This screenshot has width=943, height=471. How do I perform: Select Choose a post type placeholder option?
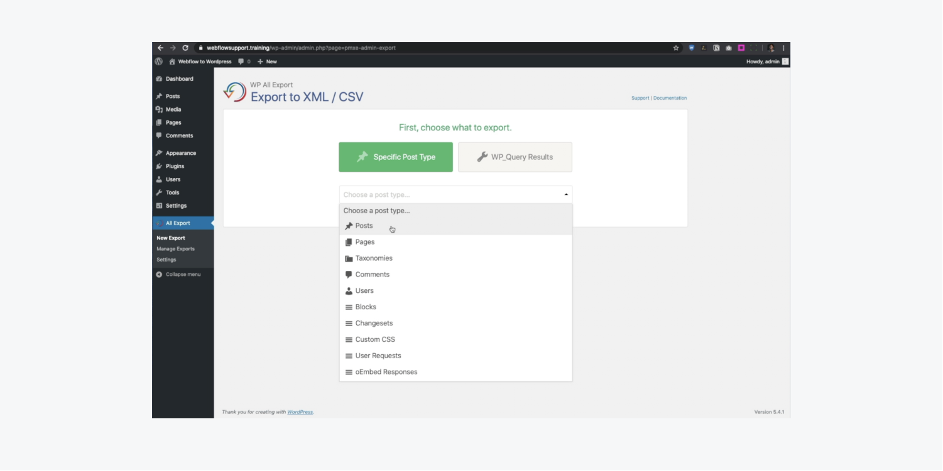(x=455, y=211)
